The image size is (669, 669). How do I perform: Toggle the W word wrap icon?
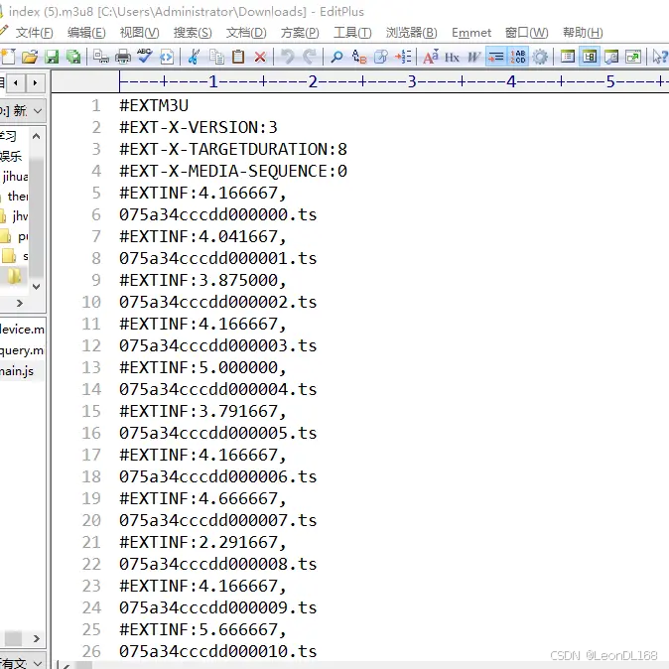(x=474, y=57)
